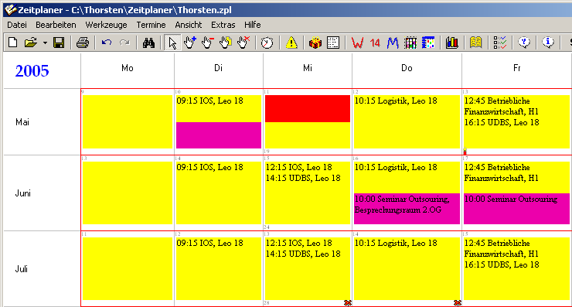This screenshot has height=307, width=572.
Task: Select the Mai row label
Action: pos(22,122)
